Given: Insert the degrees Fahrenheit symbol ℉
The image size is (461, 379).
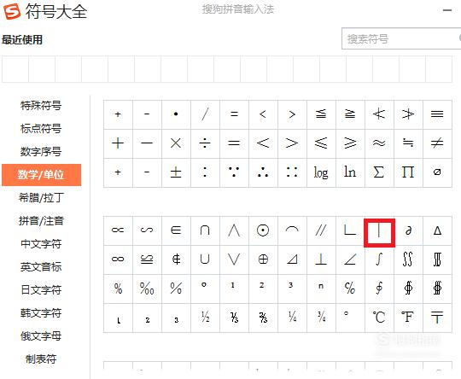Looking at the screenshot, I should [408, 318].
